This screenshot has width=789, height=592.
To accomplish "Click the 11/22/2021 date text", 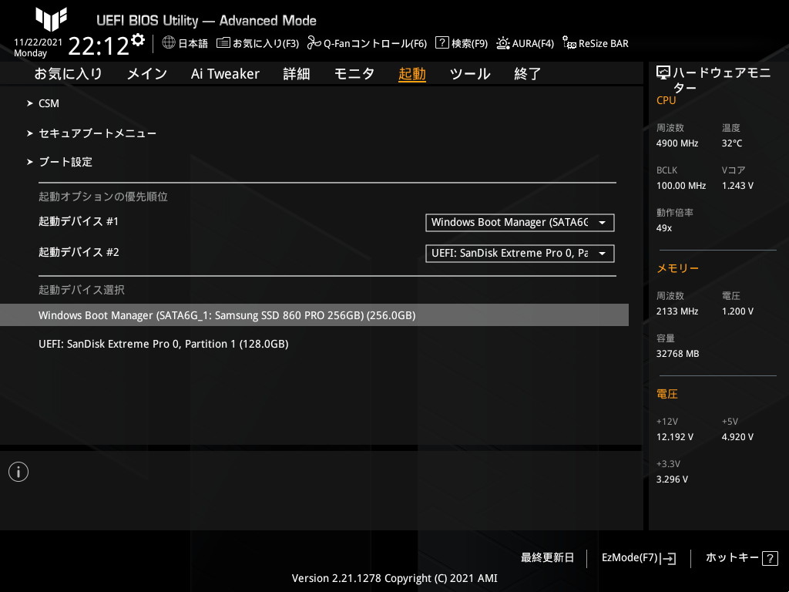I will (39, 42).
